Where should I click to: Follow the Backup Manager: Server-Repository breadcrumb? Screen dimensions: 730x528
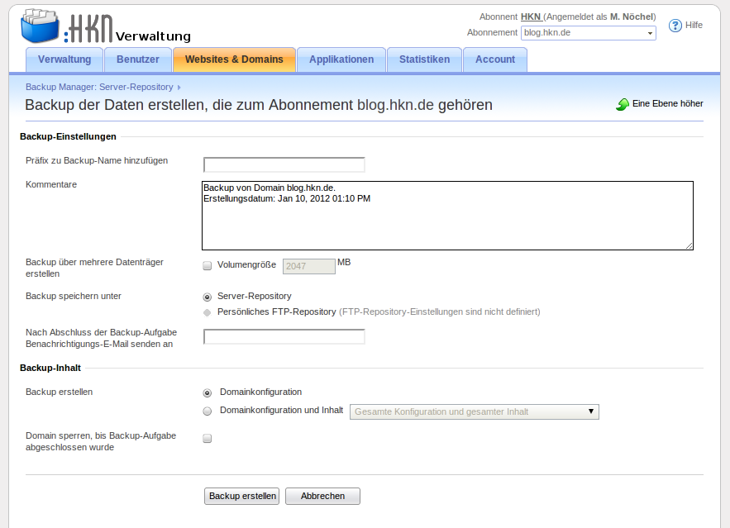point(99,87)
